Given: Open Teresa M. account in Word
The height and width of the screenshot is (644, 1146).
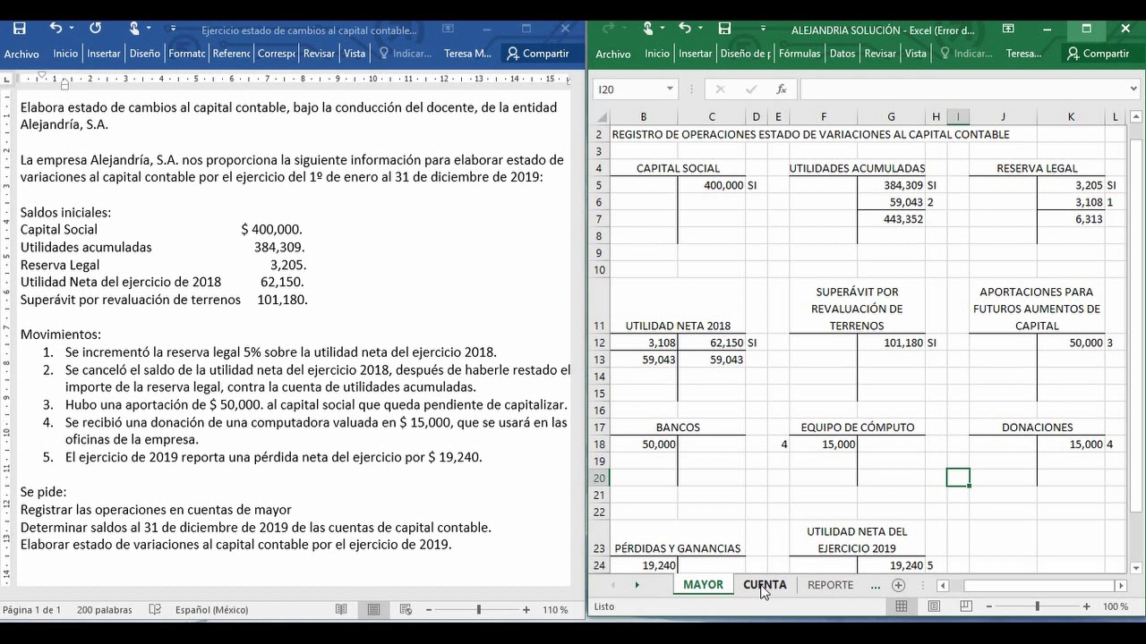Looking at the screenshot, I should 467,54.
